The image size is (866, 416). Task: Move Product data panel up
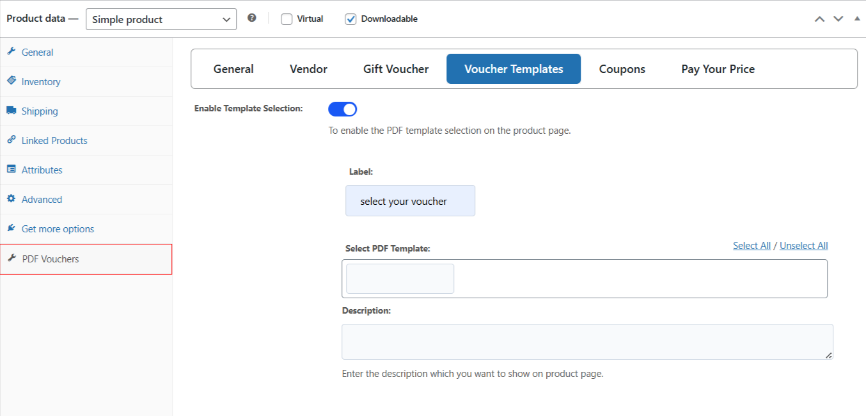coord(819,19)
